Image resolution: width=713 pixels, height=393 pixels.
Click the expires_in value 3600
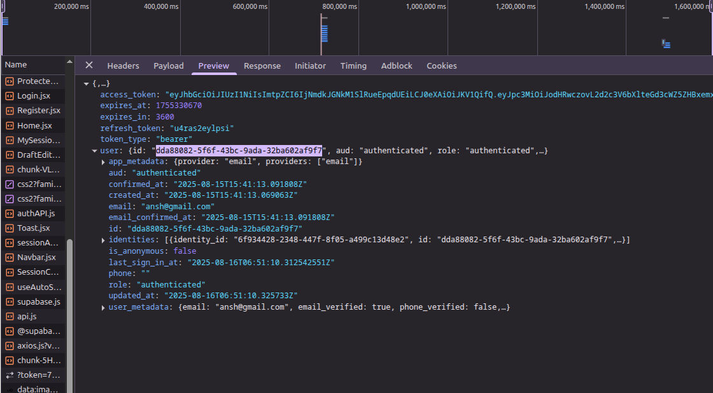point(165,117)
